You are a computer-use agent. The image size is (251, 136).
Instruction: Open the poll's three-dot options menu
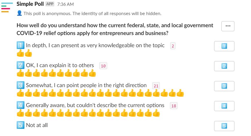[x=228, y=26]
